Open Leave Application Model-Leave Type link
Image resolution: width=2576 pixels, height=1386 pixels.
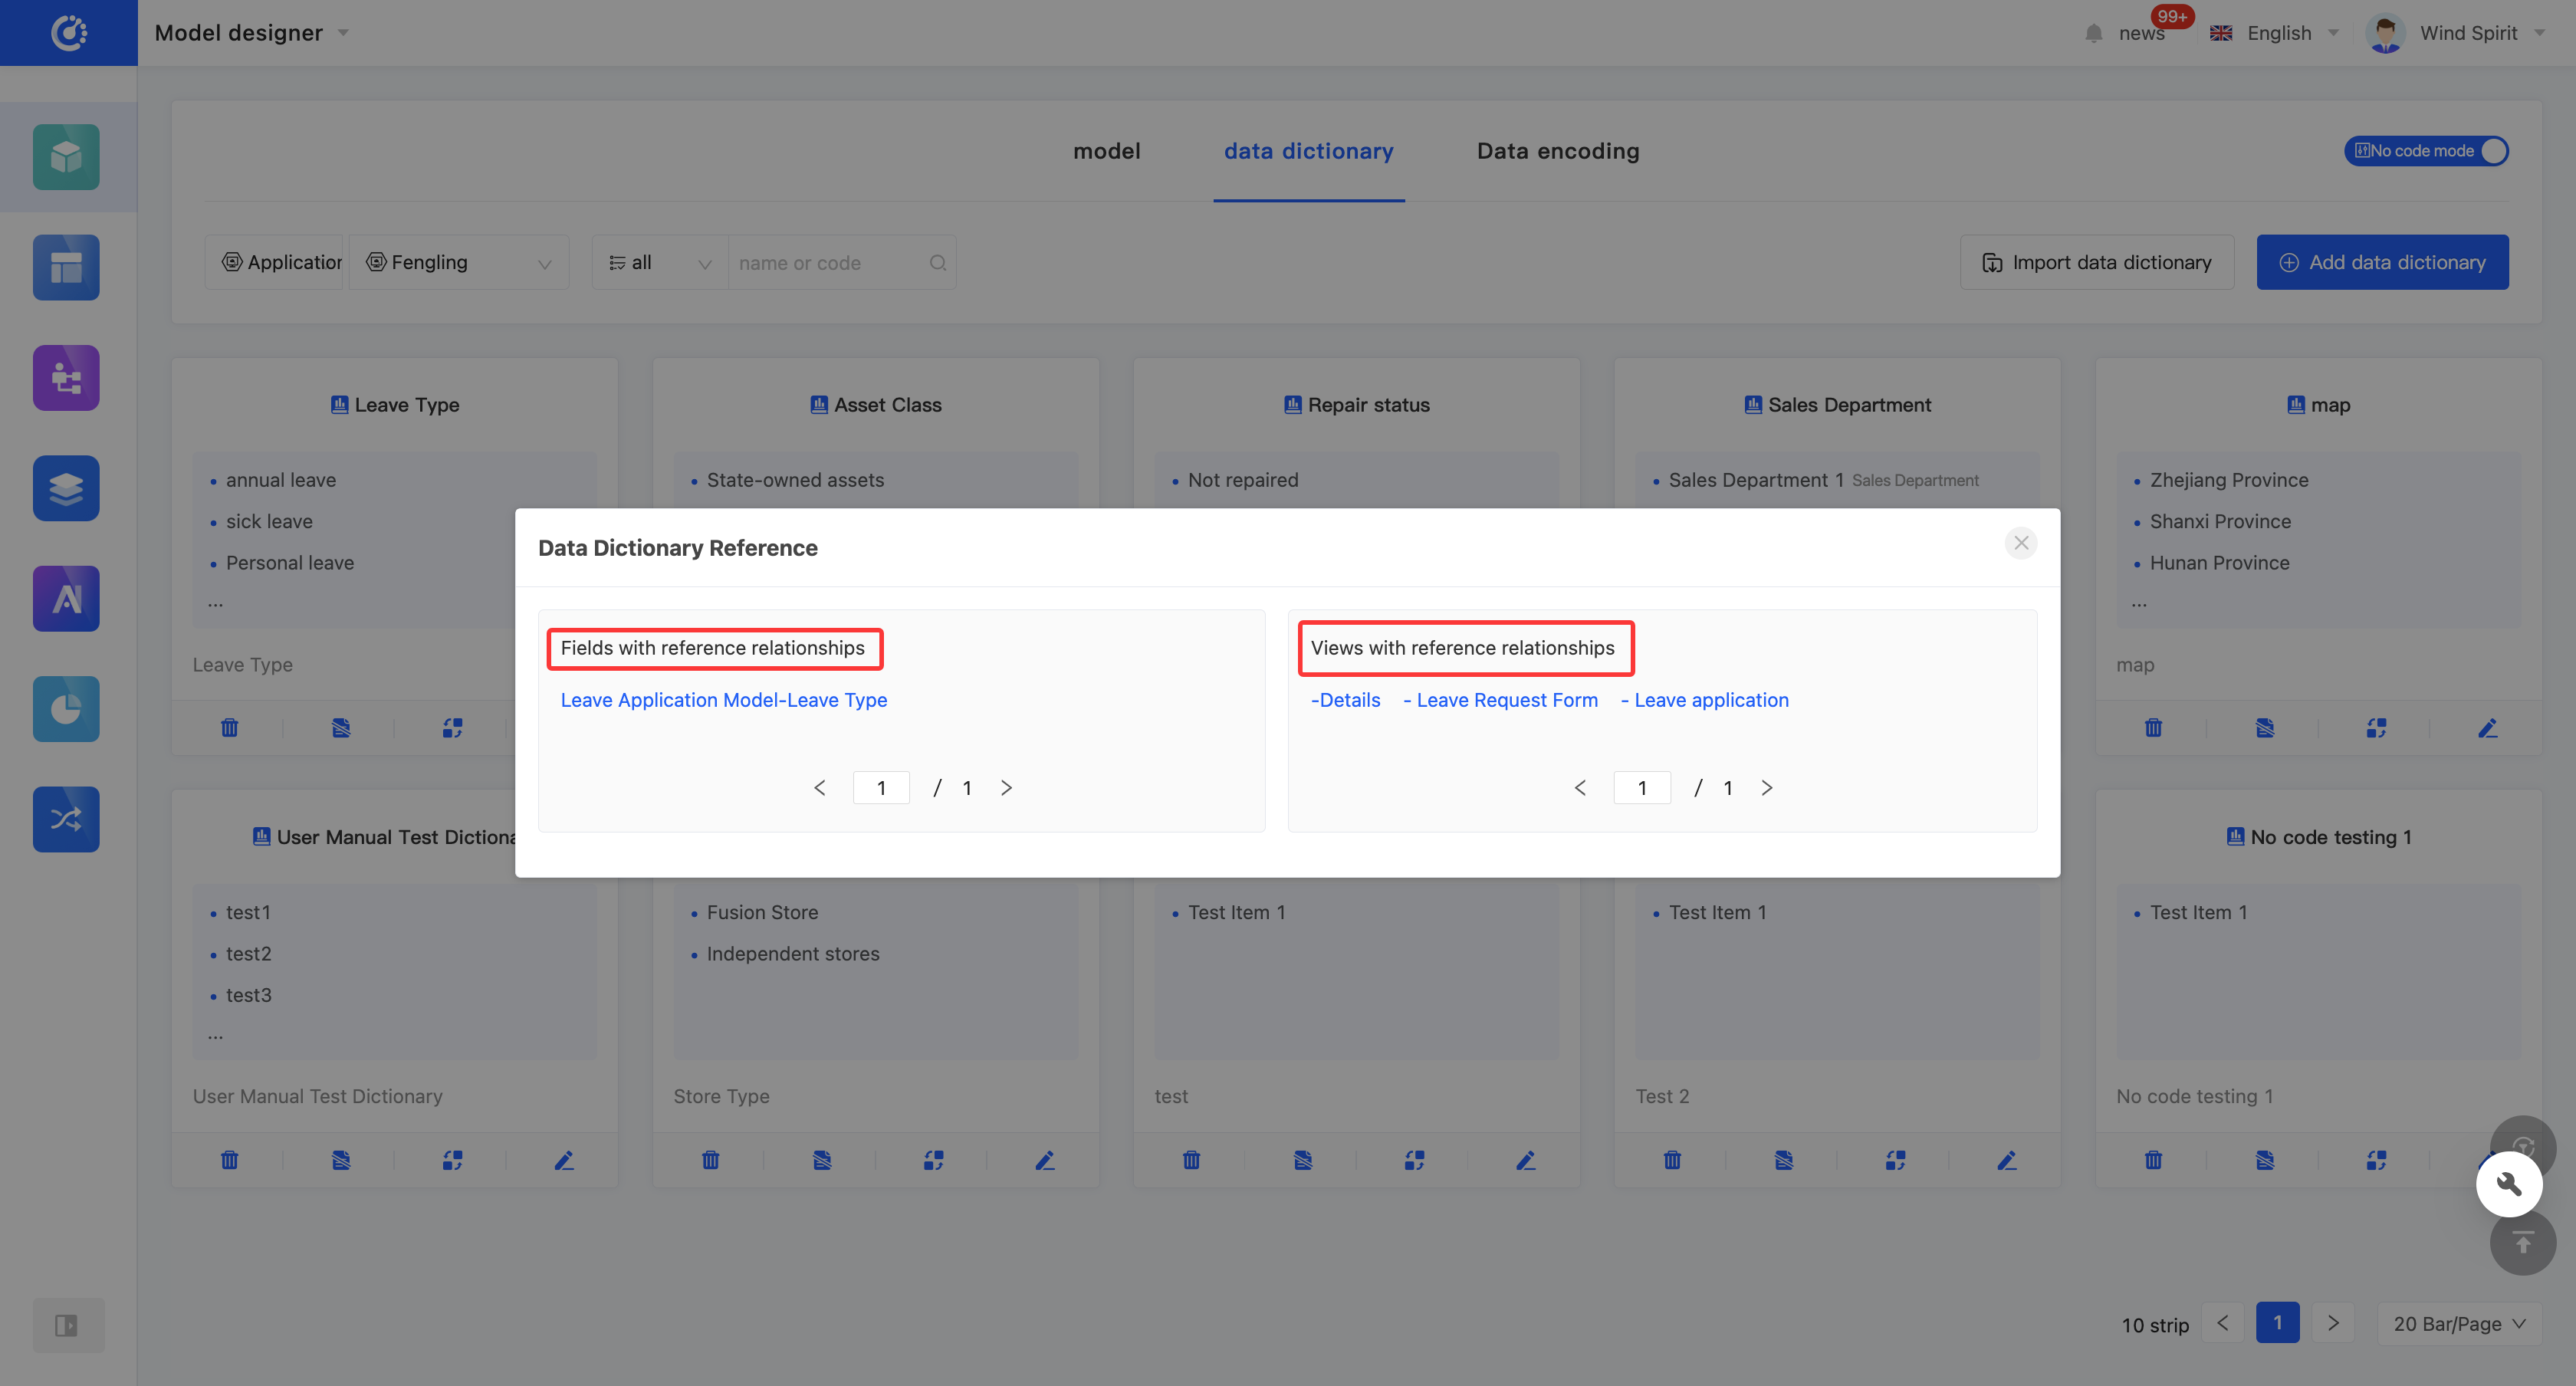[x=723, y=700]
